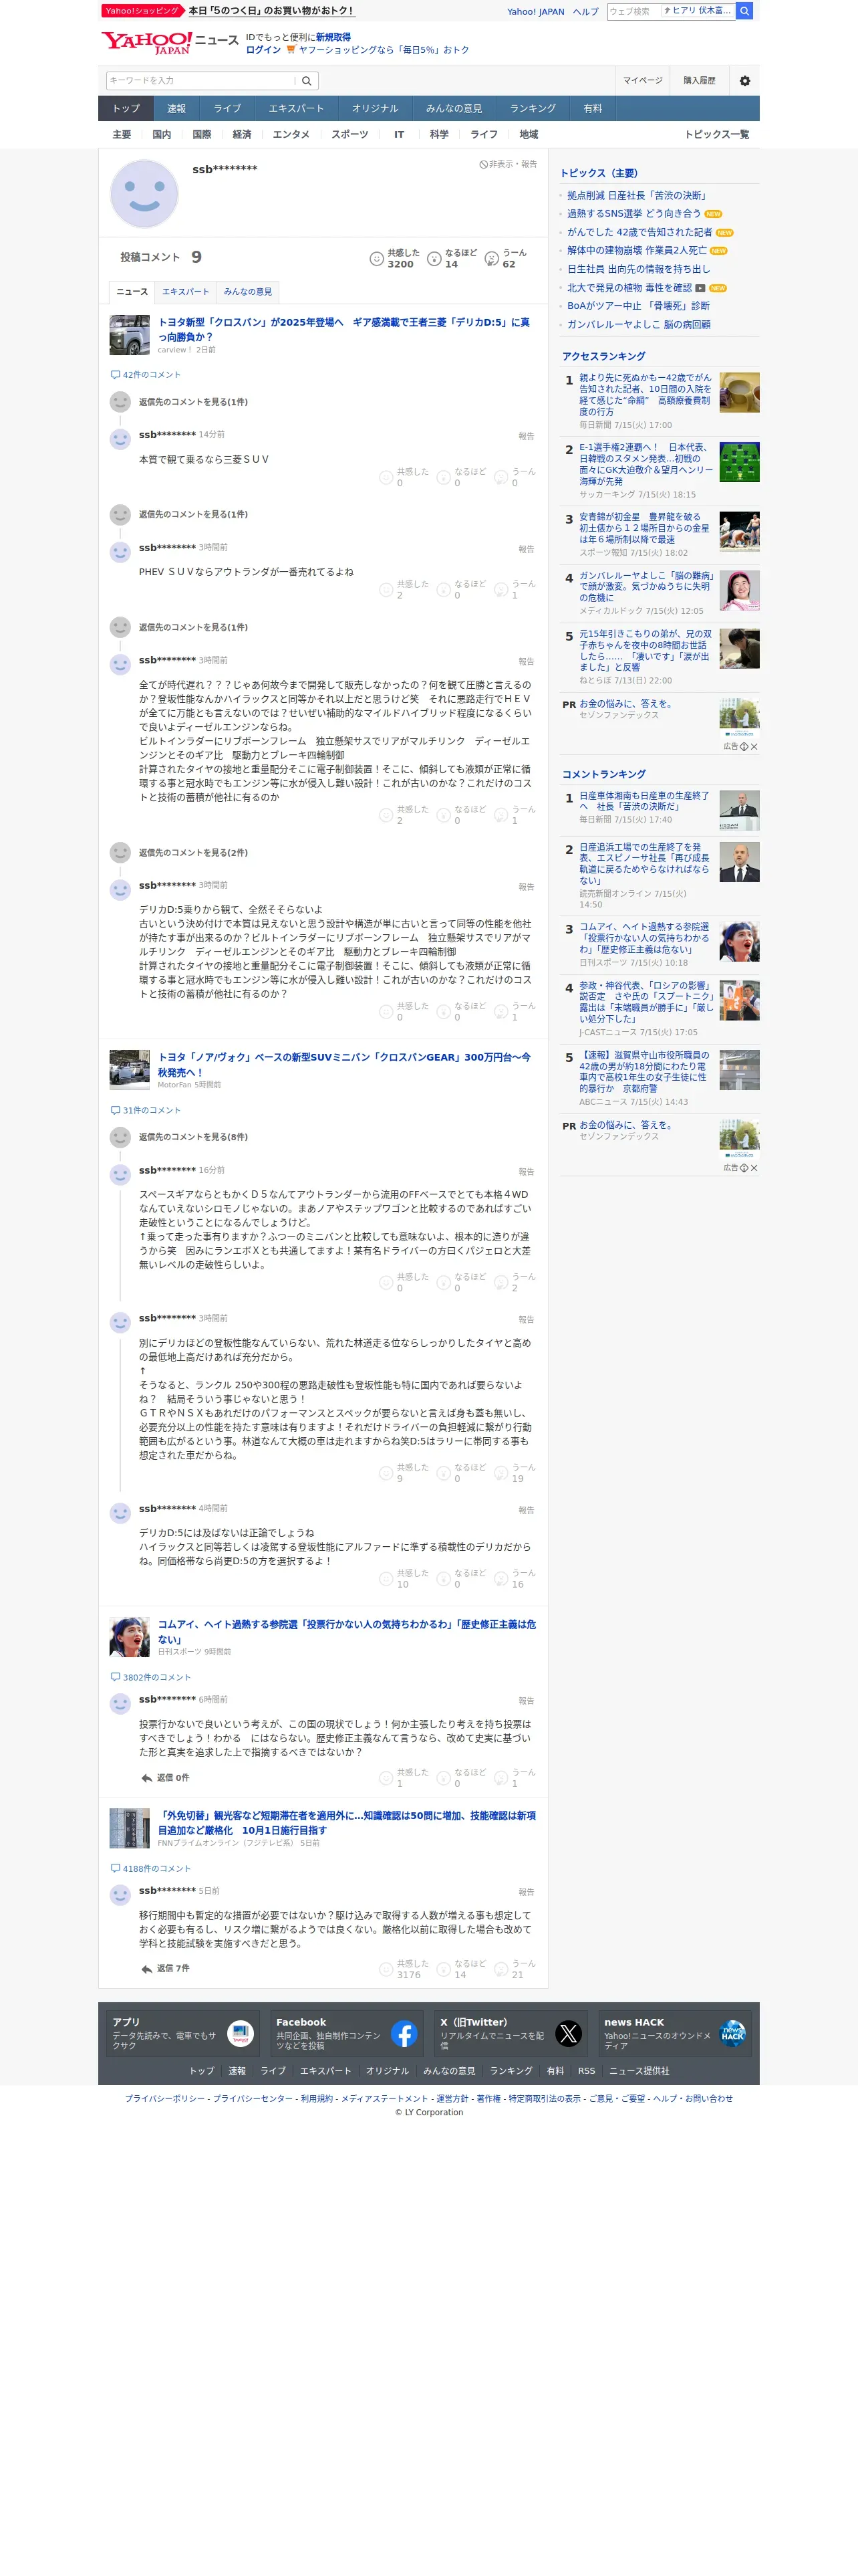The image size is (858, 2576).
Task: Close the ad under アクセスランキング
Action: (754, 747)
